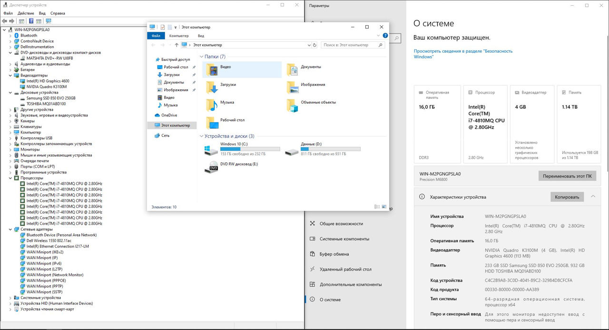
Task: Select NVIDIA Quadro K3100M in device tree
Action: pyautogui.click(x=46, y=87)
